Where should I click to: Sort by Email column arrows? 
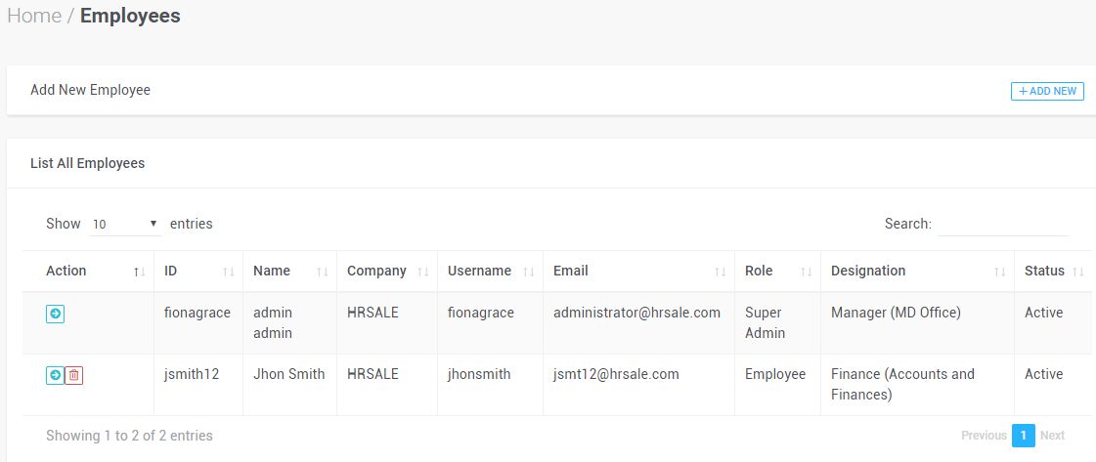point(720,272)
